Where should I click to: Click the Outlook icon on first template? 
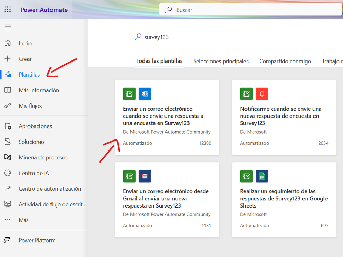[x=145, y=94]
